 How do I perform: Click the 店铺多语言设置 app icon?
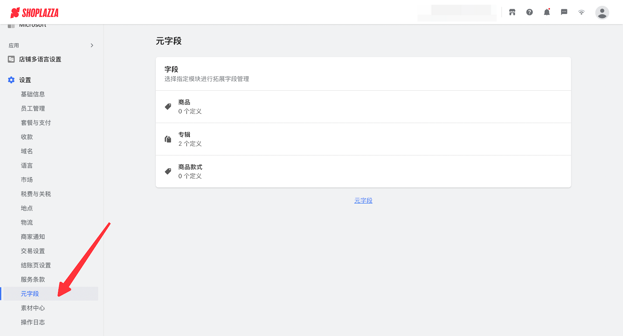(x=11, y=59)
